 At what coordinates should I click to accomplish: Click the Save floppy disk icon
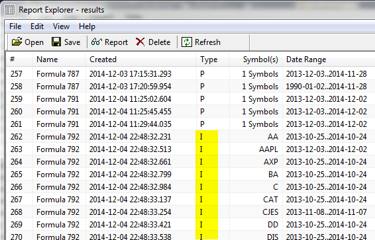click(56, 42)
